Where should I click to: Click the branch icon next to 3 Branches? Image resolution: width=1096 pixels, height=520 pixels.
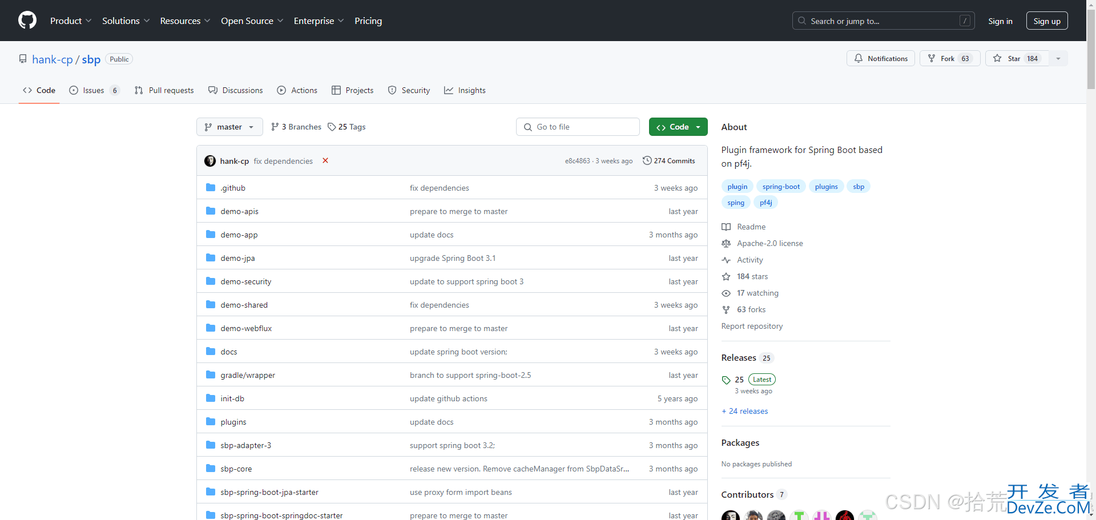[275, 127]
